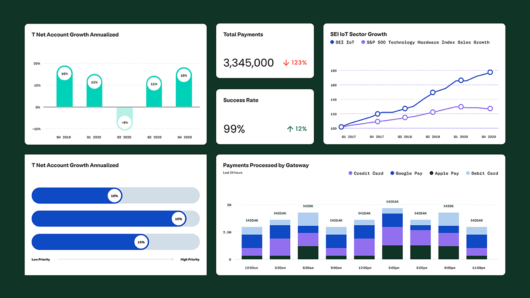Viewport: 530px width, 298px height.
Task: Toggle the Google Pay series in legend
Action: tap(409, 173)
